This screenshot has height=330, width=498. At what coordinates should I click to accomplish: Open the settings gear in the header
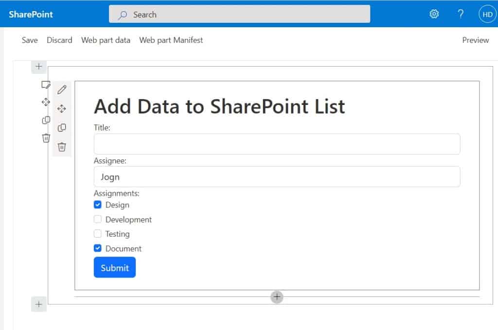point(434,14)
